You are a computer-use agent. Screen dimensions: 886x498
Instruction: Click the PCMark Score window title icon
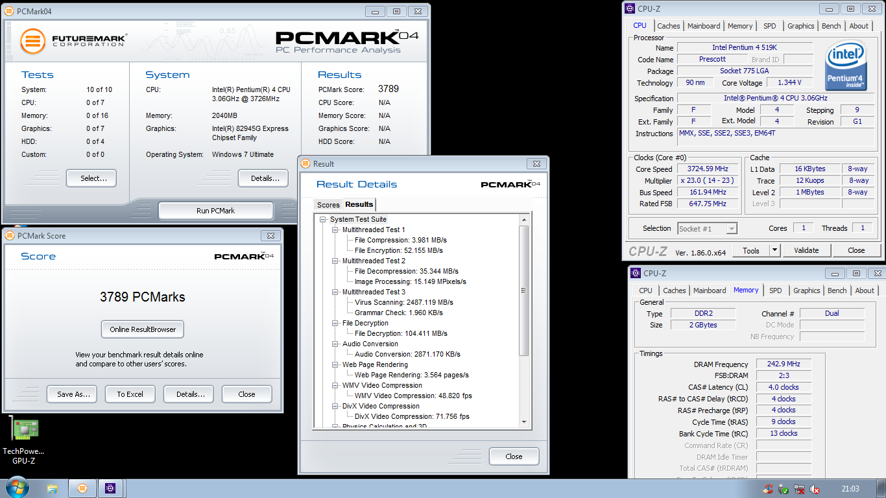pos(9,235)
